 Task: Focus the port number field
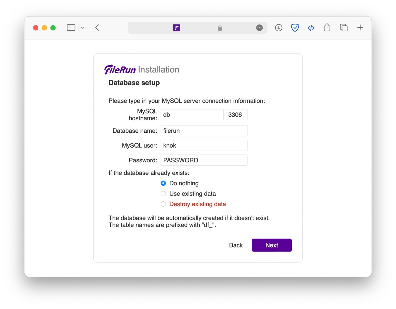[x=236, y=115]
